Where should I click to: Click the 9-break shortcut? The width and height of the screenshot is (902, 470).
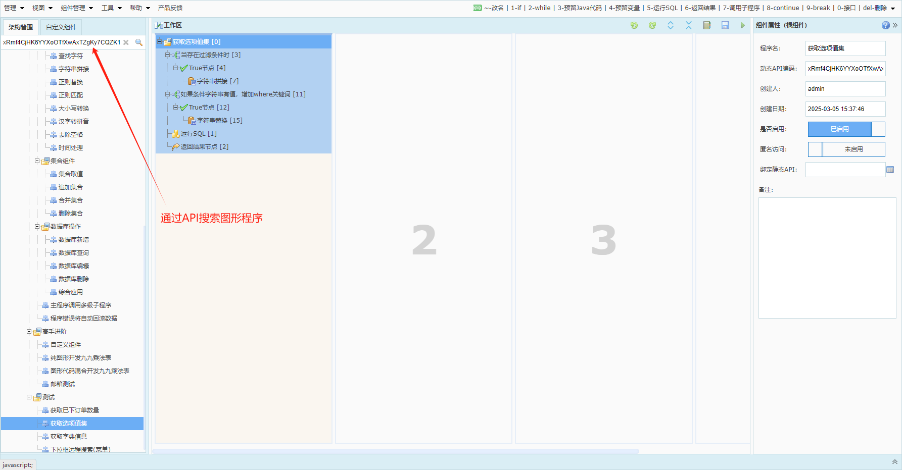tap(818, 8)
